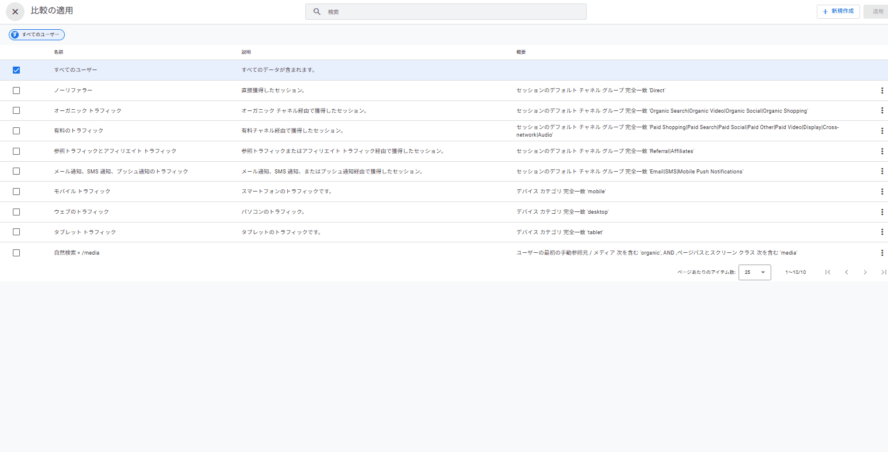Screen dimensions: 888x452
Task: Click the パソコンのトラフィック。 description
Action: [273, 212]
